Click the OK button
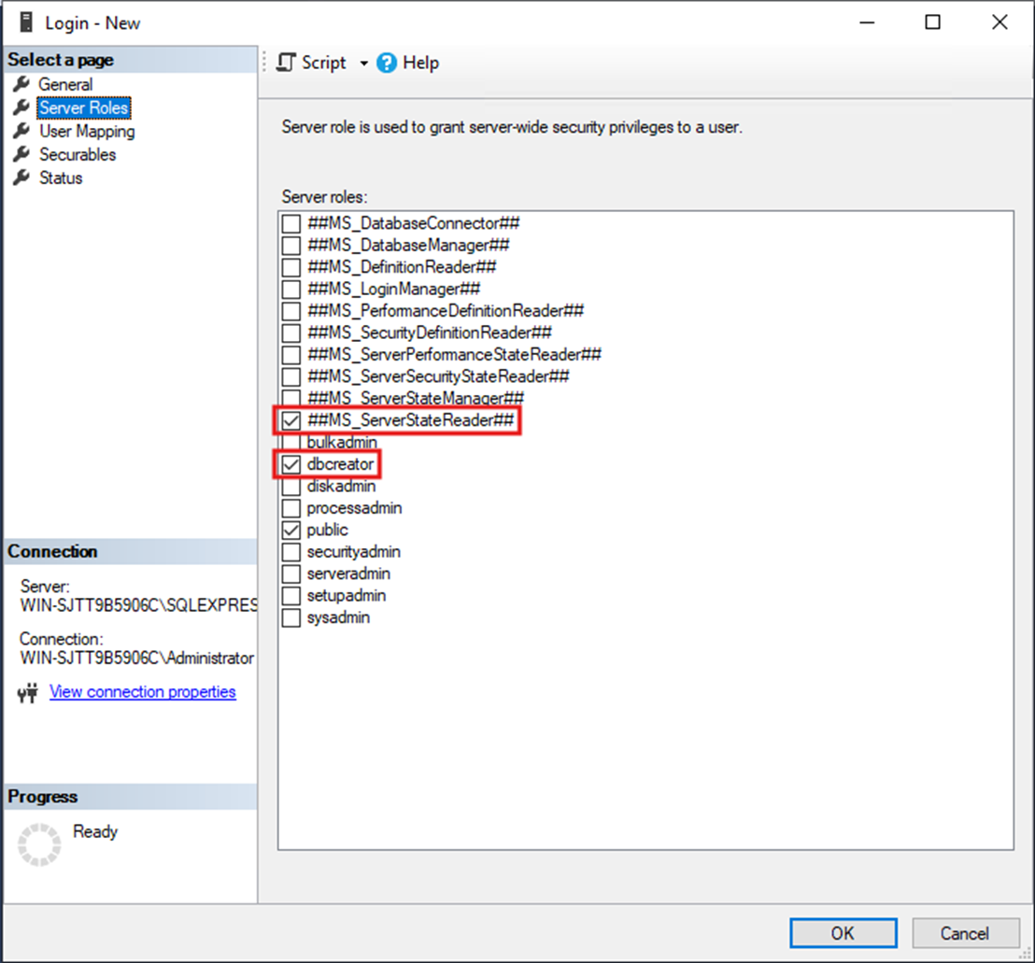1035x963 pixels. click(x=843, y=933)
